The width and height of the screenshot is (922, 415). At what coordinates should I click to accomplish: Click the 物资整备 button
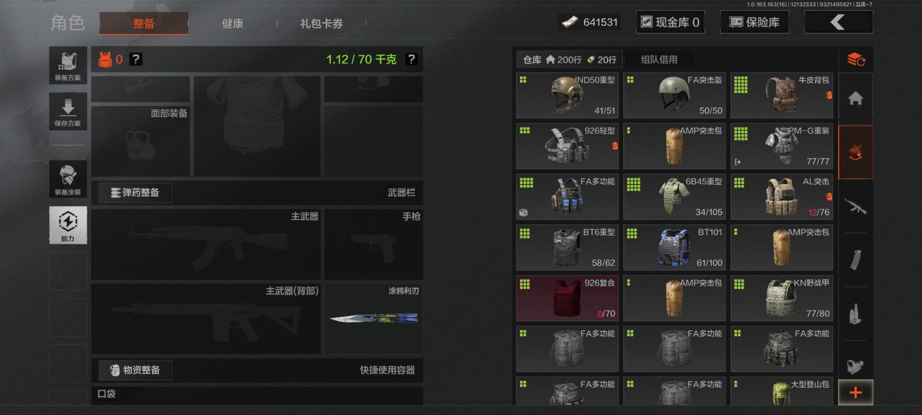point(135,370)
